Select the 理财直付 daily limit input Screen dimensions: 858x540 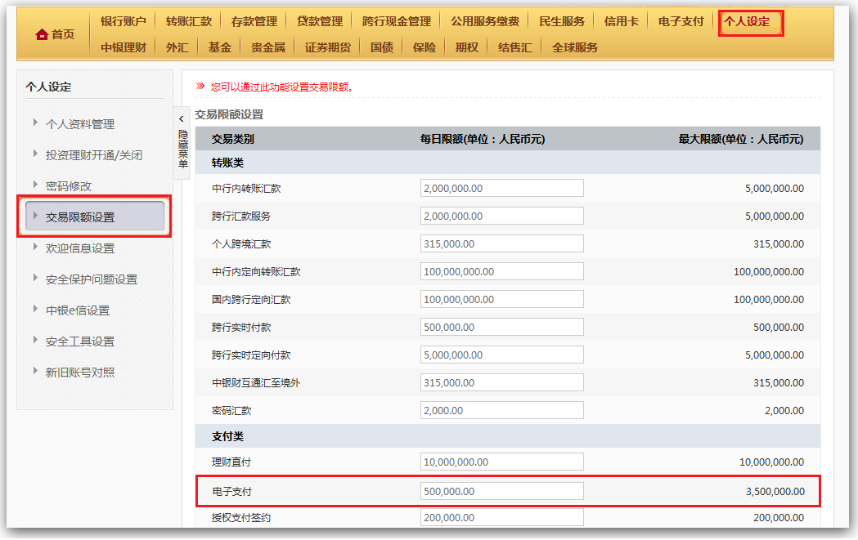coord(501,462)
